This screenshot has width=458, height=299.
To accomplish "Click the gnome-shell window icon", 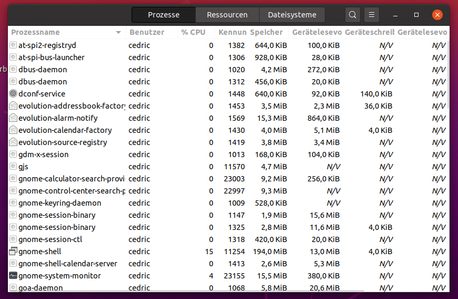I will click(13, 252).
